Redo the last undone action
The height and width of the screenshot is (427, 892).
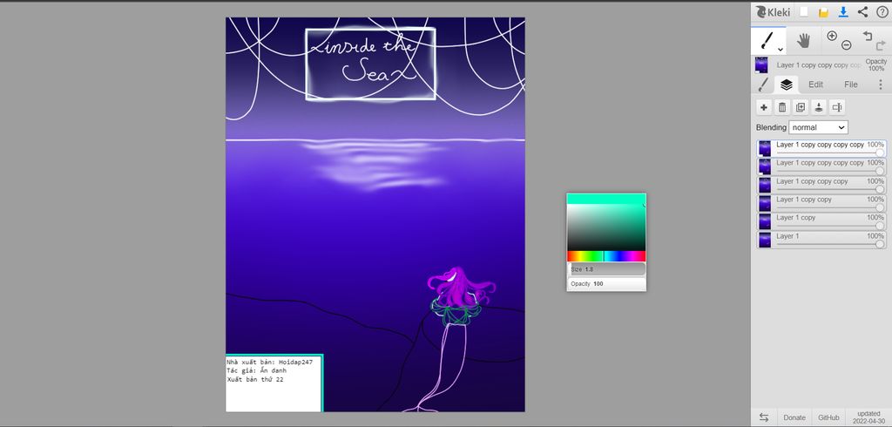(x=880, y=45)
